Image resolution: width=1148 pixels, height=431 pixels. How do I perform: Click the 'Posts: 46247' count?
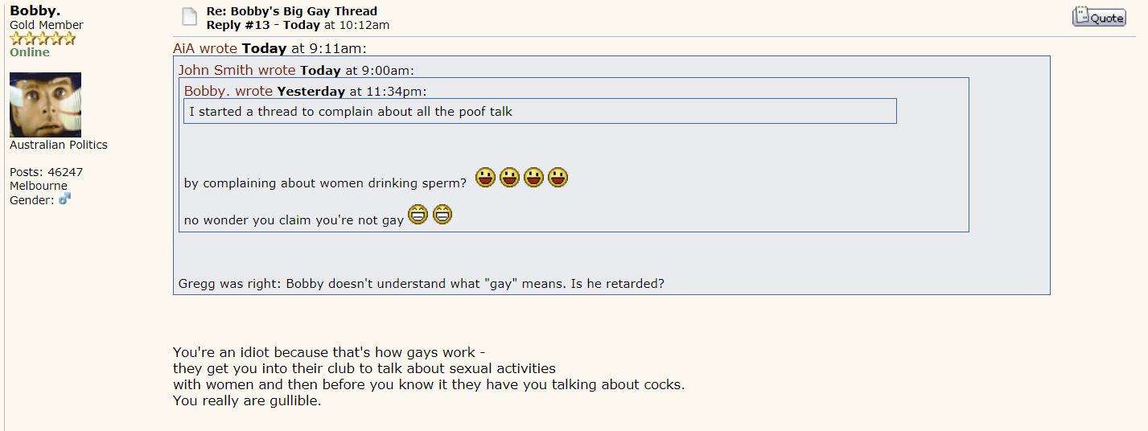click(46, 172)
